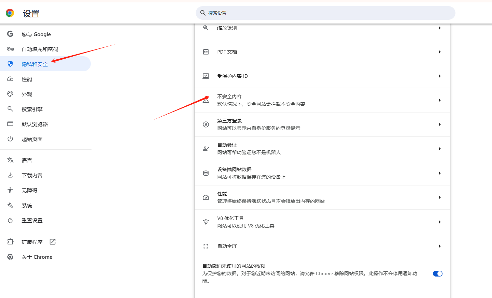Screen dimensions: 492x298
Task: Click the download icon for 下载内容
Action: [x=10, y=175]
